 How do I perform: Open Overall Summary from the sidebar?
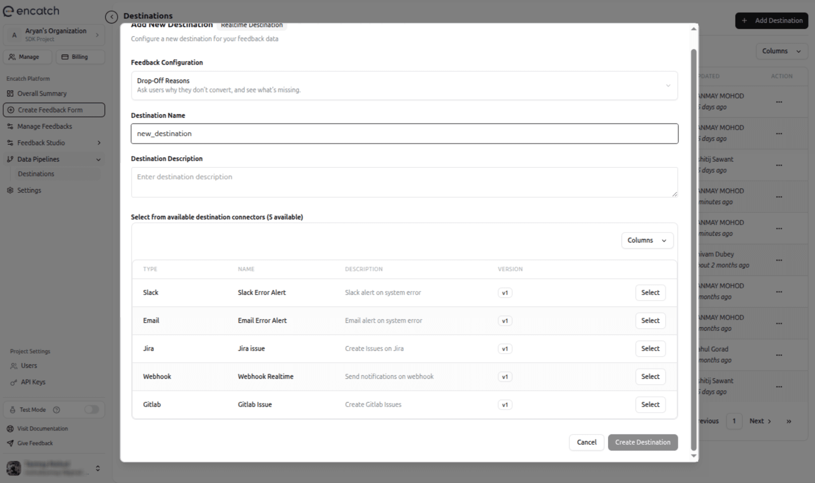pyautogui.click(x=42, y=93)
